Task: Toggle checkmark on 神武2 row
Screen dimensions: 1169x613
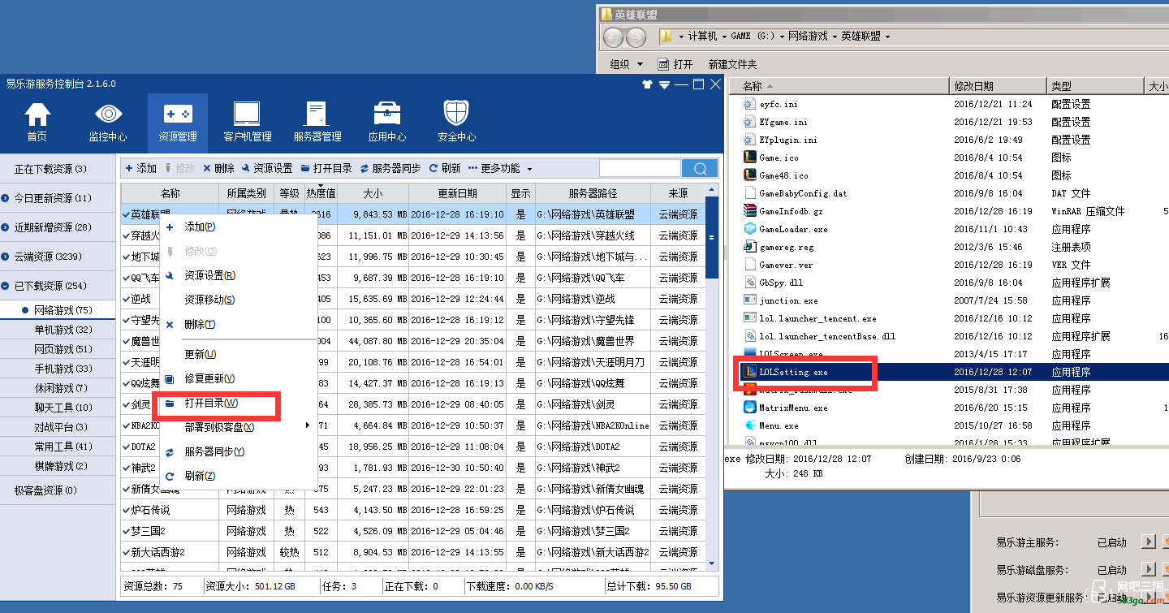Action: pyautogui.click(x=127, y=468)
